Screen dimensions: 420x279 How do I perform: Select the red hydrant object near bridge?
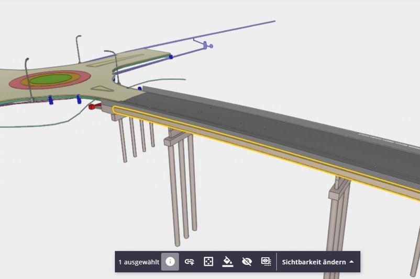[94, 107]
